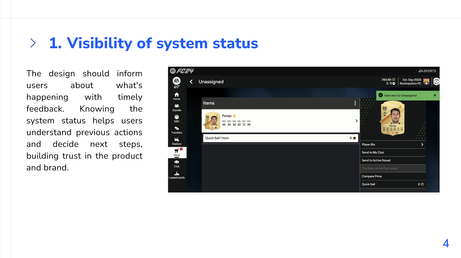Select Compare Price from the menu

point(393,176)
